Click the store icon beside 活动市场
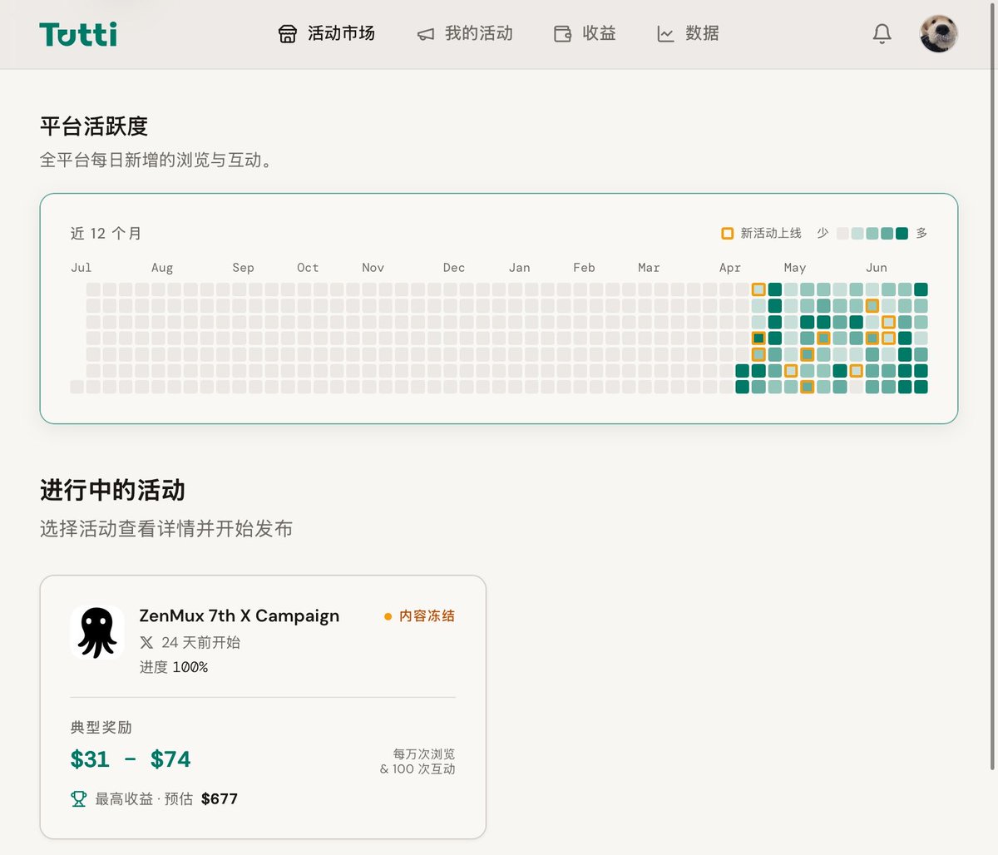 (x=288, y=34)
